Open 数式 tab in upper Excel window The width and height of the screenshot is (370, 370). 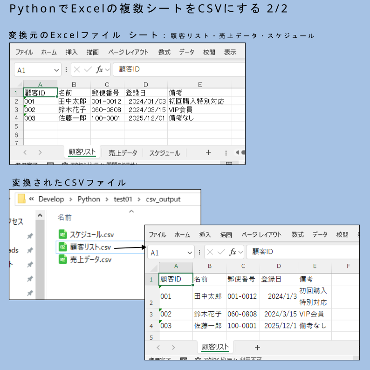pyautogui.click(x=164, y=52)
